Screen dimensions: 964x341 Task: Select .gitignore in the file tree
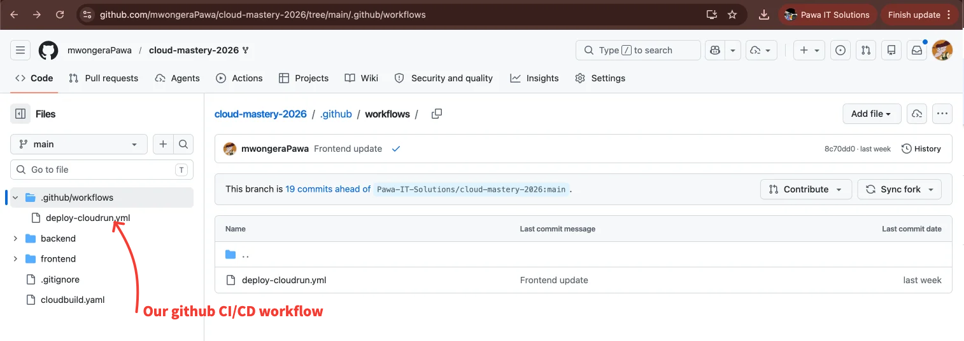60,279
